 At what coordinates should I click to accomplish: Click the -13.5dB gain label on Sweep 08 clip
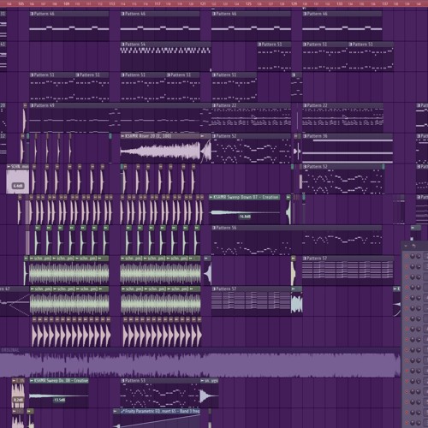(x=59, y=400)
